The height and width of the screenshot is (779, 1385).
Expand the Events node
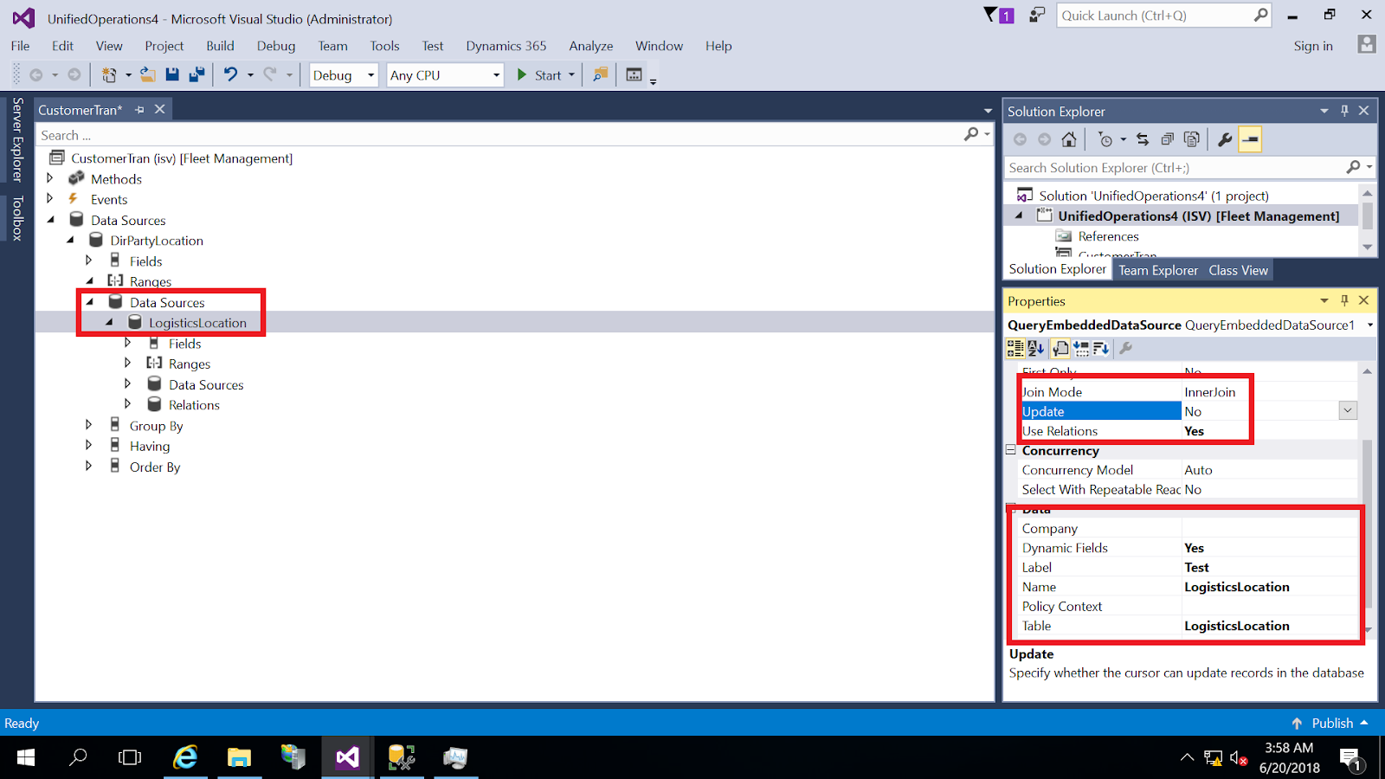[x=50, y=198]
